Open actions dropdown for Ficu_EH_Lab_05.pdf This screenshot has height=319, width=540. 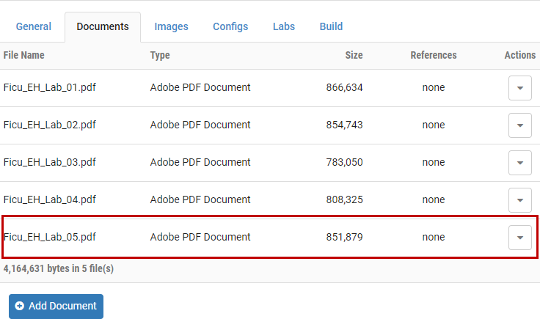coord(520,238)
